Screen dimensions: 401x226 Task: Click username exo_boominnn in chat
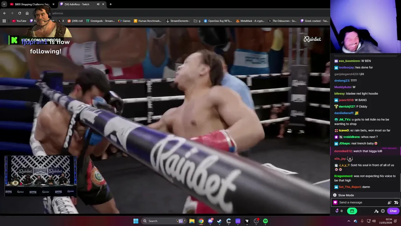pos(349,61)
